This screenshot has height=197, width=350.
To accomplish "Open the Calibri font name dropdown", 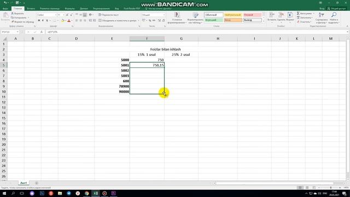I will (56, 15).
